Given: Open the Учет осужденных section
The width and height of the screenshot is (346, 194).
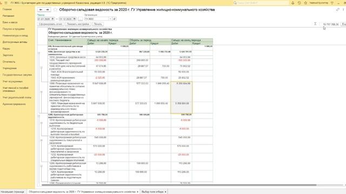Looking at the screenshot, I should click(12, 81).
